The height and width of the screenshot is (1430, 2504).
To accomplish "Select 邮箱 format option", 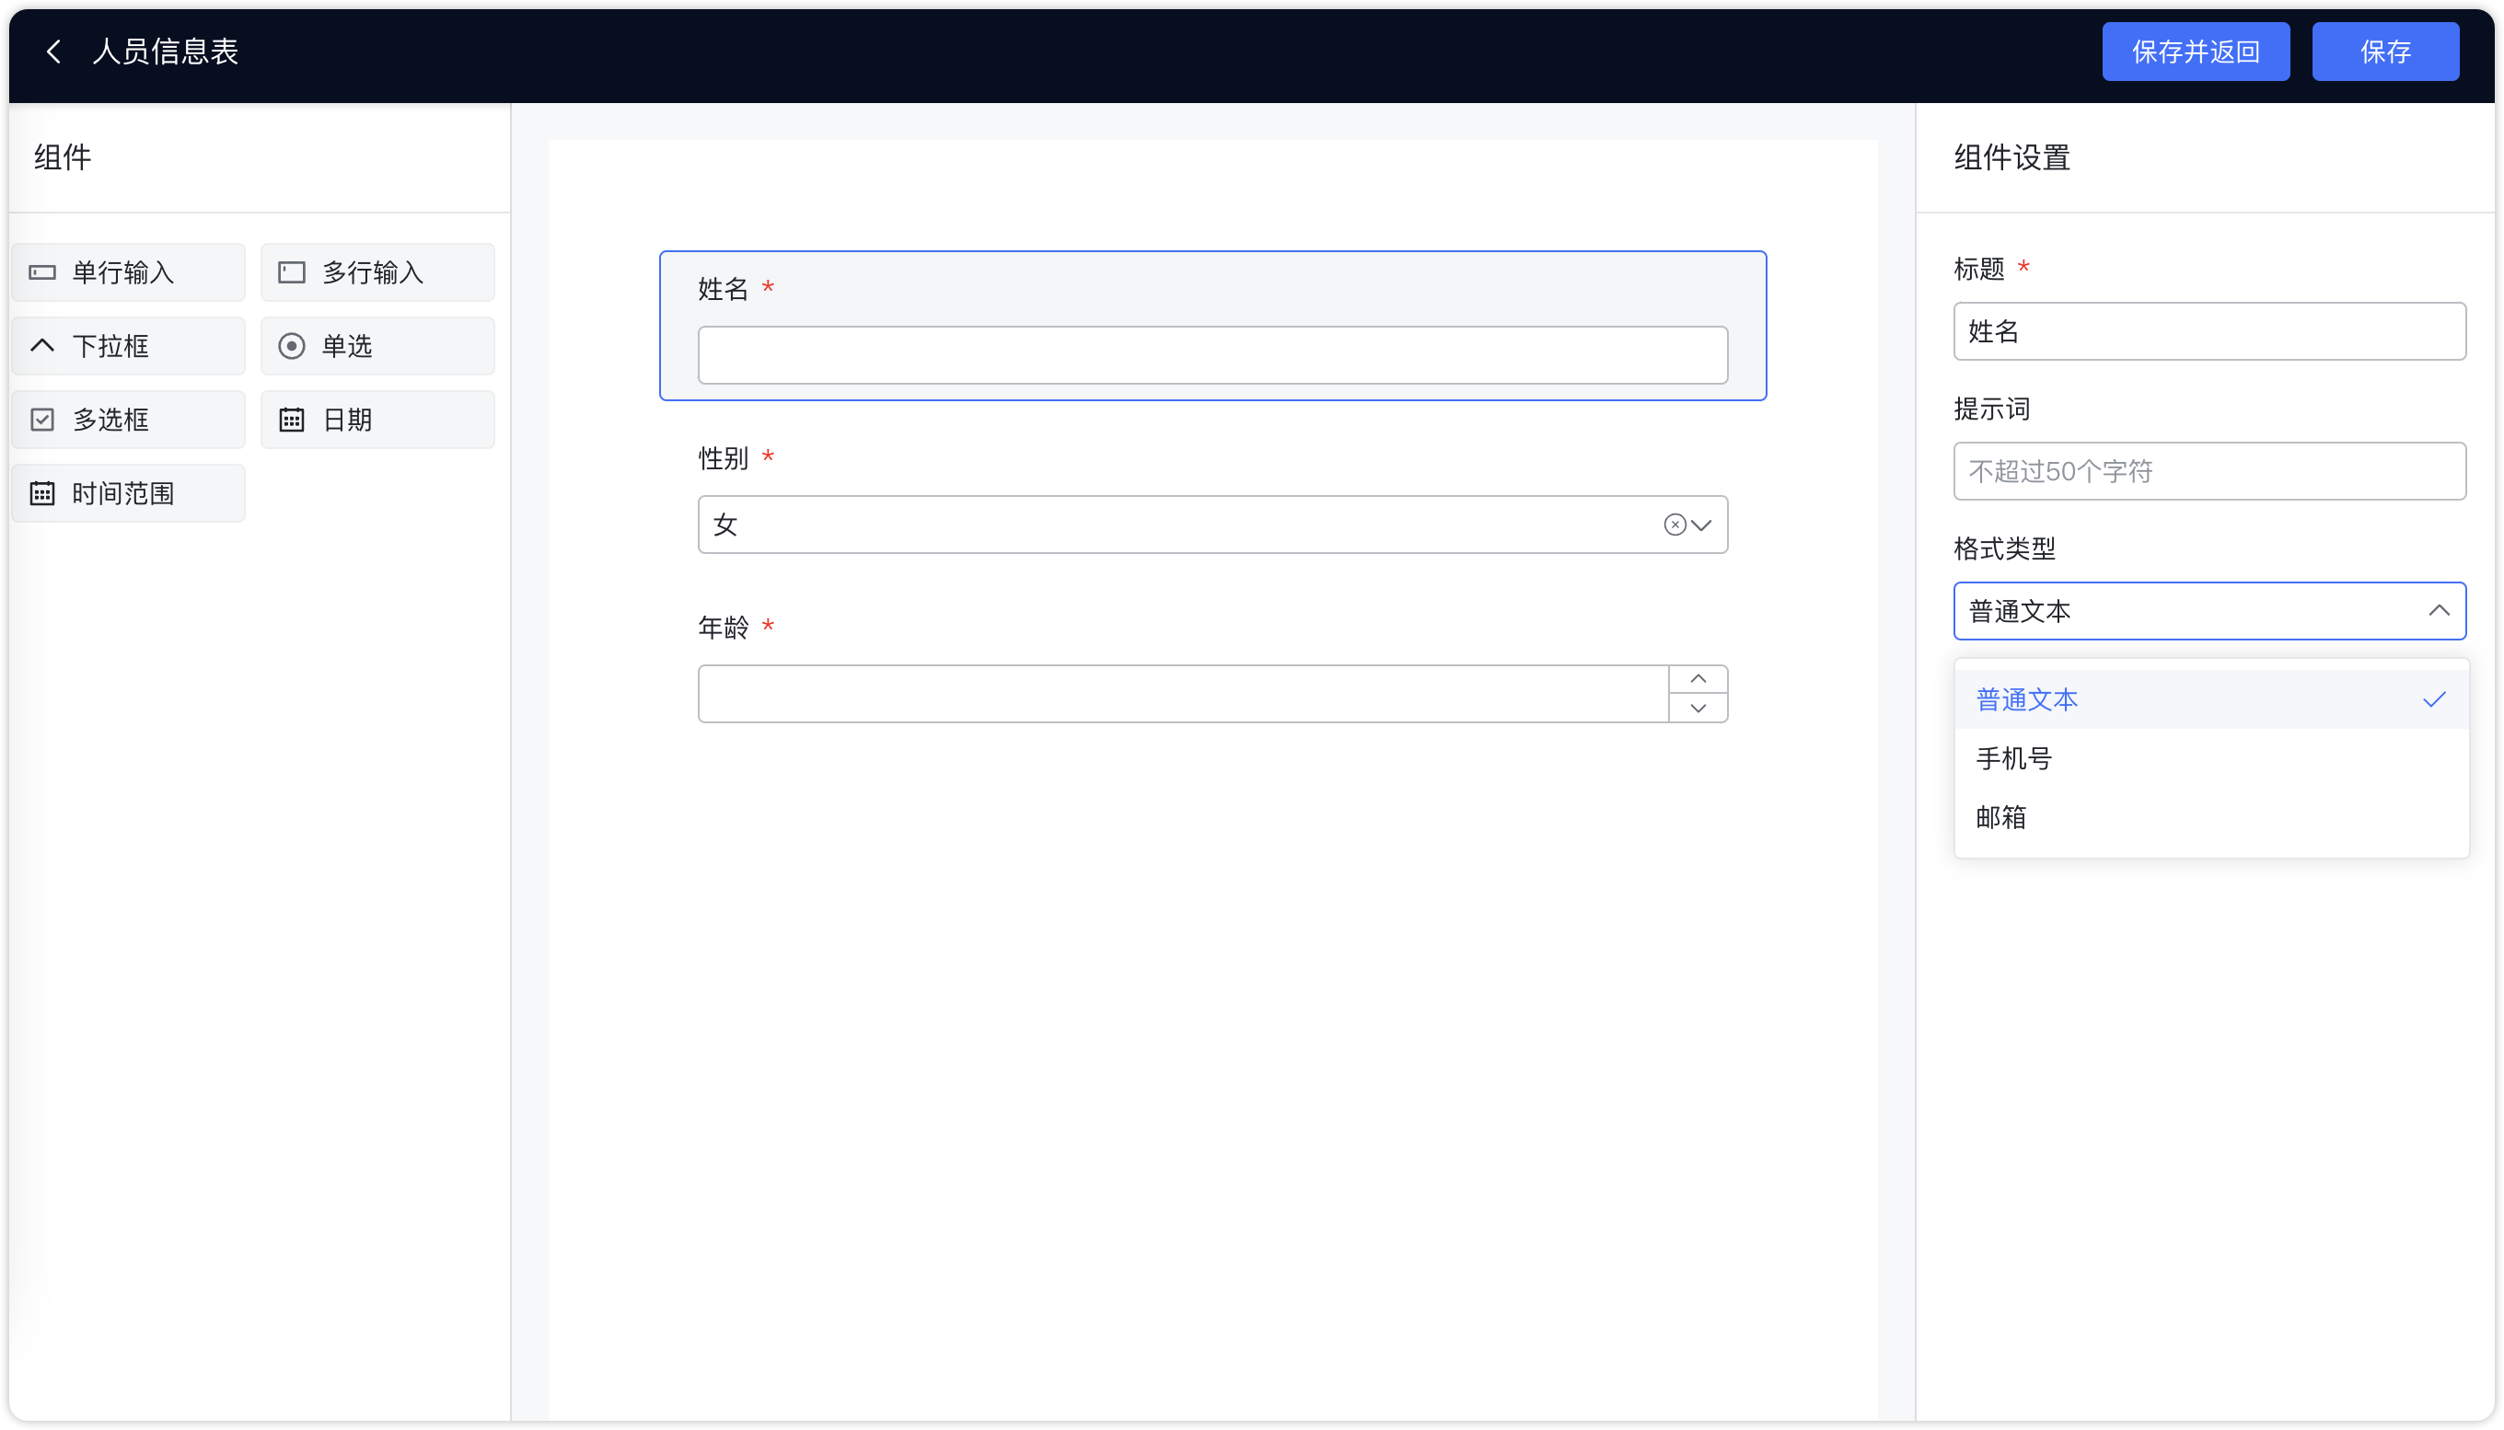I will point(2210,817).
